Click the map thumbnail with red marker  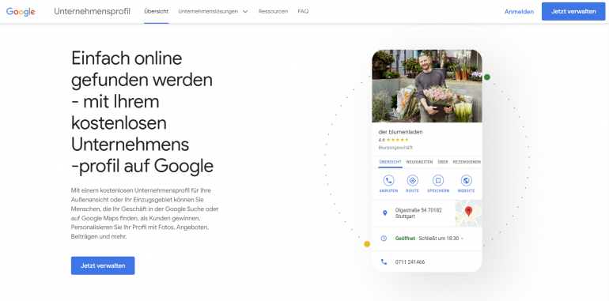(468, 213)
